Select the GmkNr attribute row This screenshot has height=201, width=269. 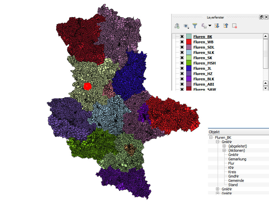[x=233, y=155]
